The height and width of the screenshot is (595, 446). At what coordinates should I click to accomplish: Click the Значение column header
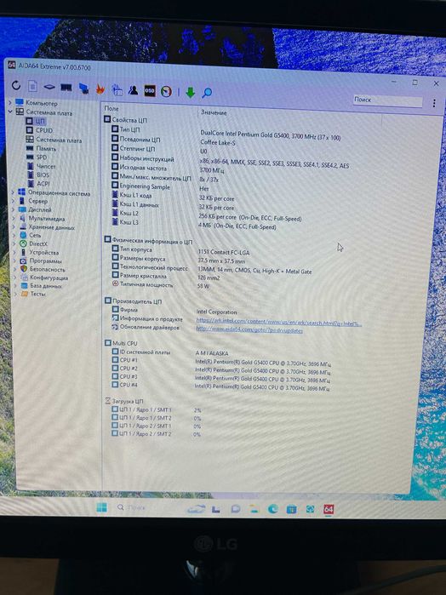click(214, 112)
